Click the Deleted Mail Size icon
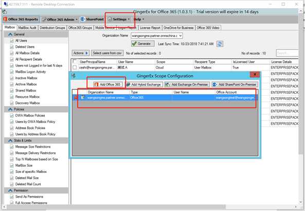305x211 pixels. (12, 178)
